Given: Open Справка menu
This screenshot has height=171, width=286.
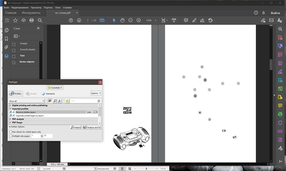Looking at the screenshot, I should 67,7.
